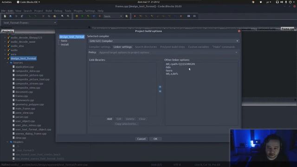Expand the aura project node
The height and width of the screenshot is (167, 297).
pos(5,54)
